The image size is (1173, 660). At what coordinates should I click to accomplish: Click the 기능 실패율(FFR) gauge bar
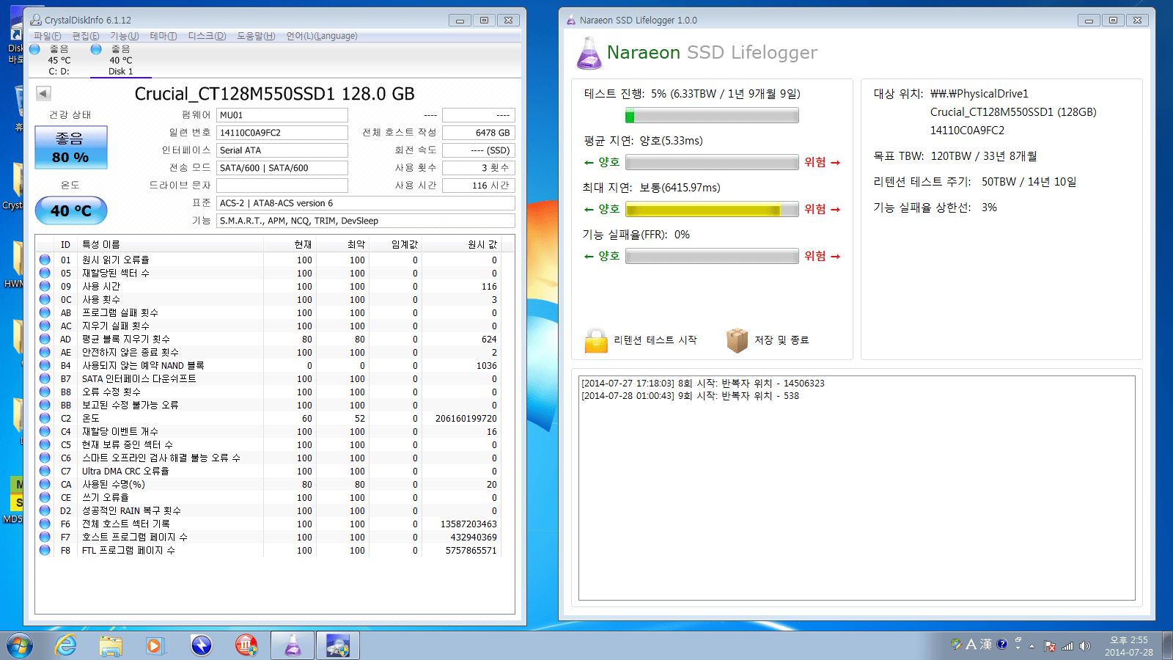click(x=712, y=256)
